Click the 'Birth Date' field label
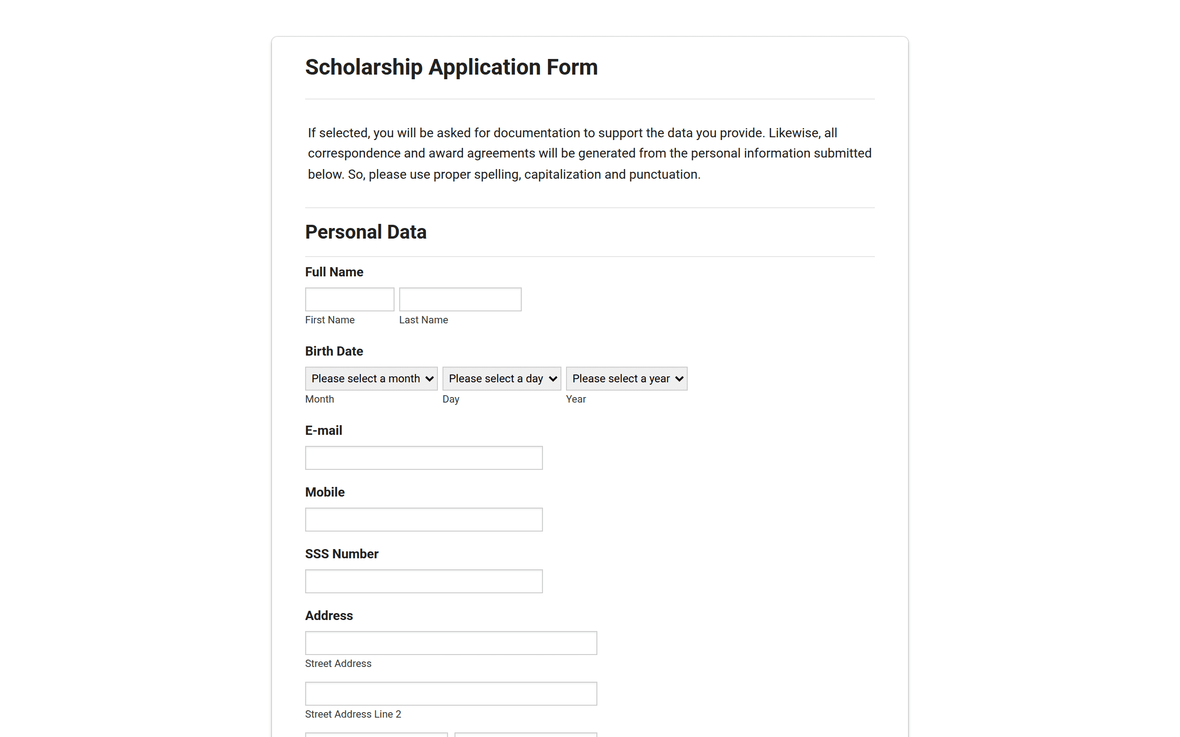This screenshot has width=1180, height=737. click(334, 351)
